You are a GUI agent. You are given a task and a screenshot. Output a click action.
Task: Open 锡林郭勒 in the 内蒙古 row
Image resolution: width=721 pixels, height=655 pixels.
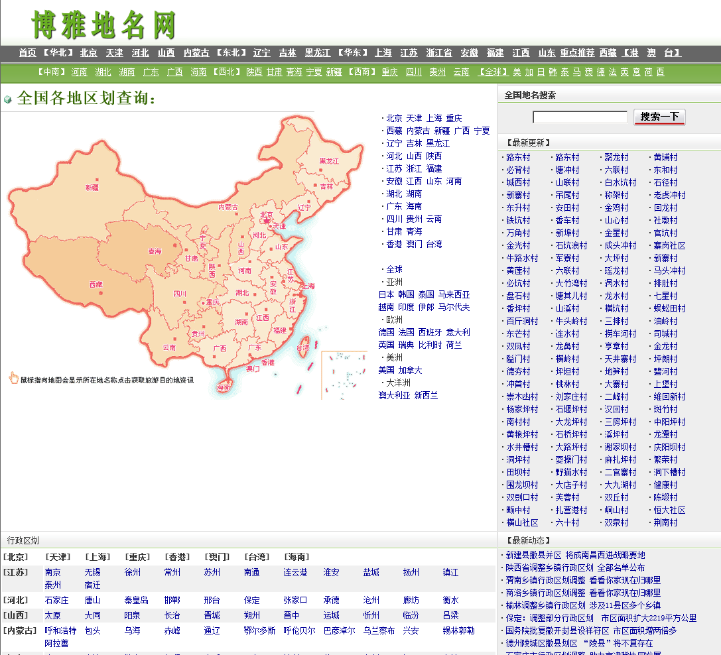[458, 630]
